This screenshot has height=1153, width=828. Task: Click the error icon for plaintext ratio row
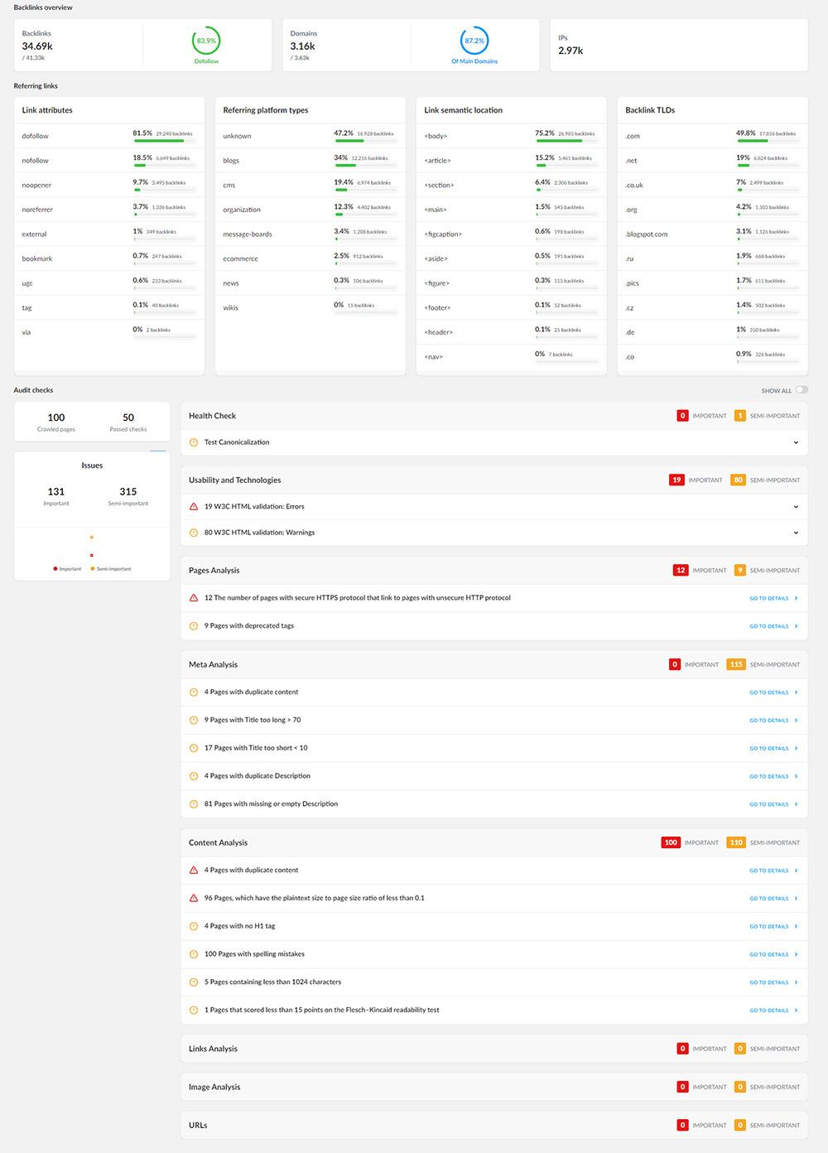pyautogui.click(x=194, y=898)
